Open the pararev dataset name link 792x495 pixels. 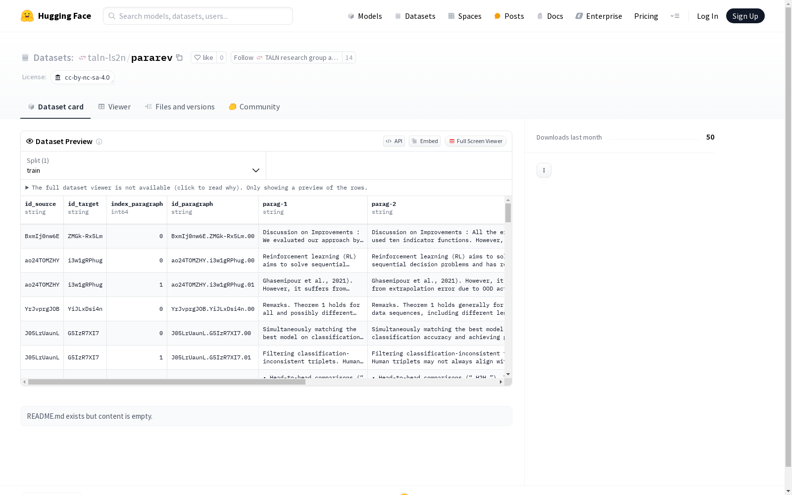pos(152,58)
